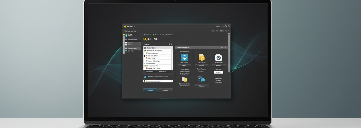Select the list row with the black icon
The width and height of the screenshot is (361, 128).
coord(157,56)
